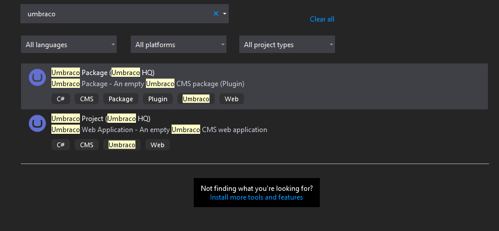Open the All platforms dropdown
This screenshot has height=231, width=499.
[179, 45]
